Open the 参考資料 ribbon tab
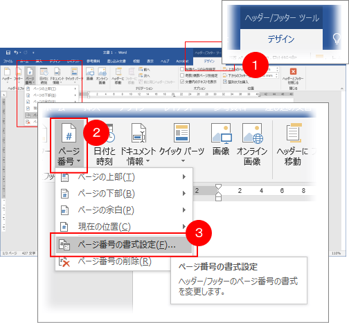This screenshot has height=323, width=349. coord(93,61)
